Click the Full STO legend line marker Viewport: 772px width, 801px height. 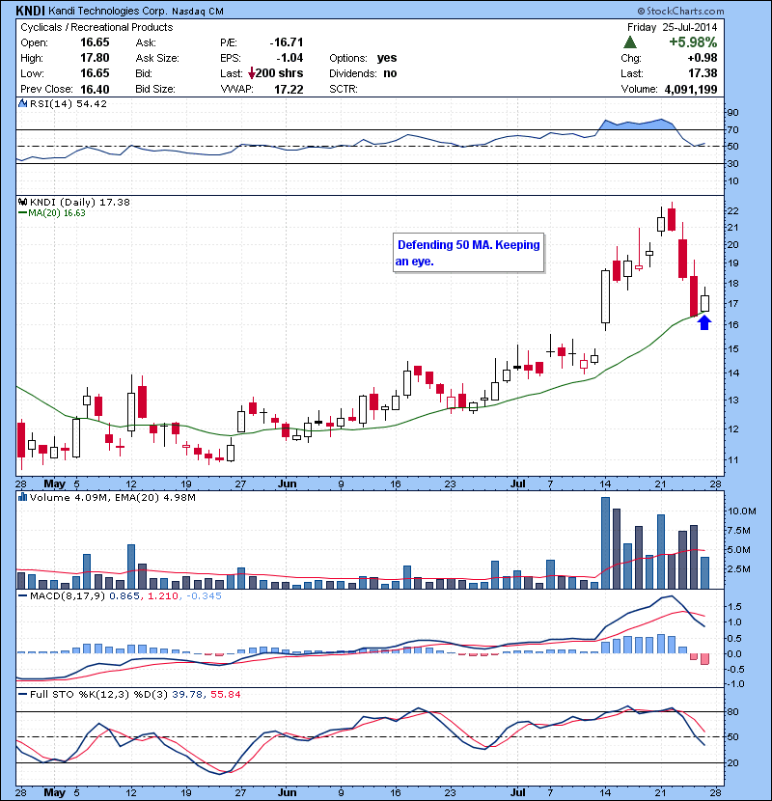pos(22,694)
